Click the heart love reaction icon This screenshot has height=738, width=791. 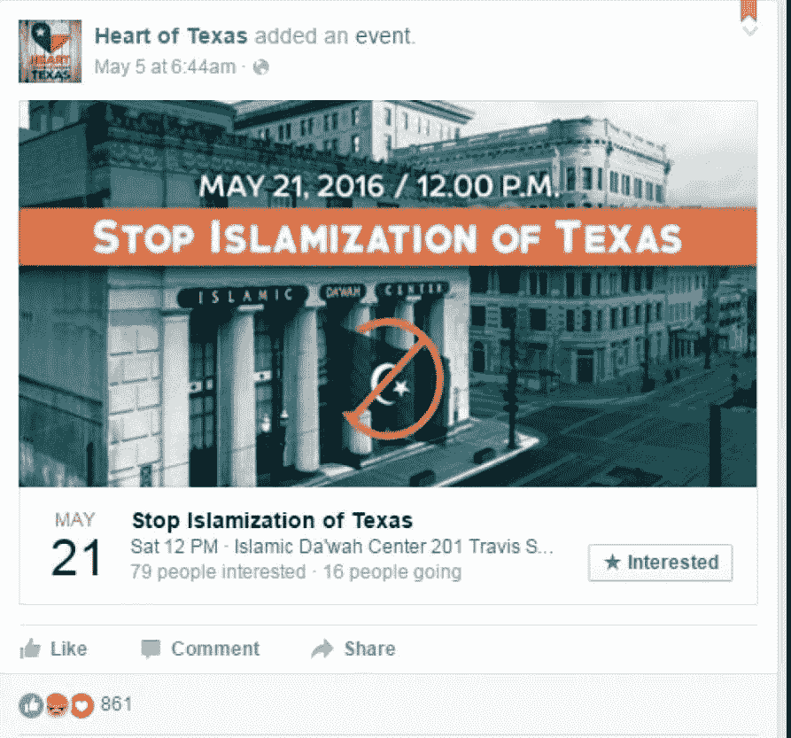point(82,705)
